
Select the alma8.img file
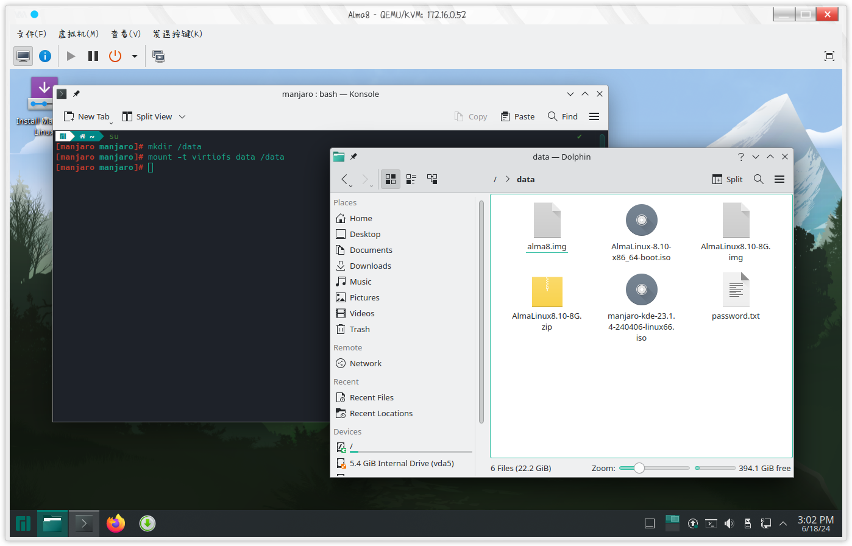click(x=547, y=227)
